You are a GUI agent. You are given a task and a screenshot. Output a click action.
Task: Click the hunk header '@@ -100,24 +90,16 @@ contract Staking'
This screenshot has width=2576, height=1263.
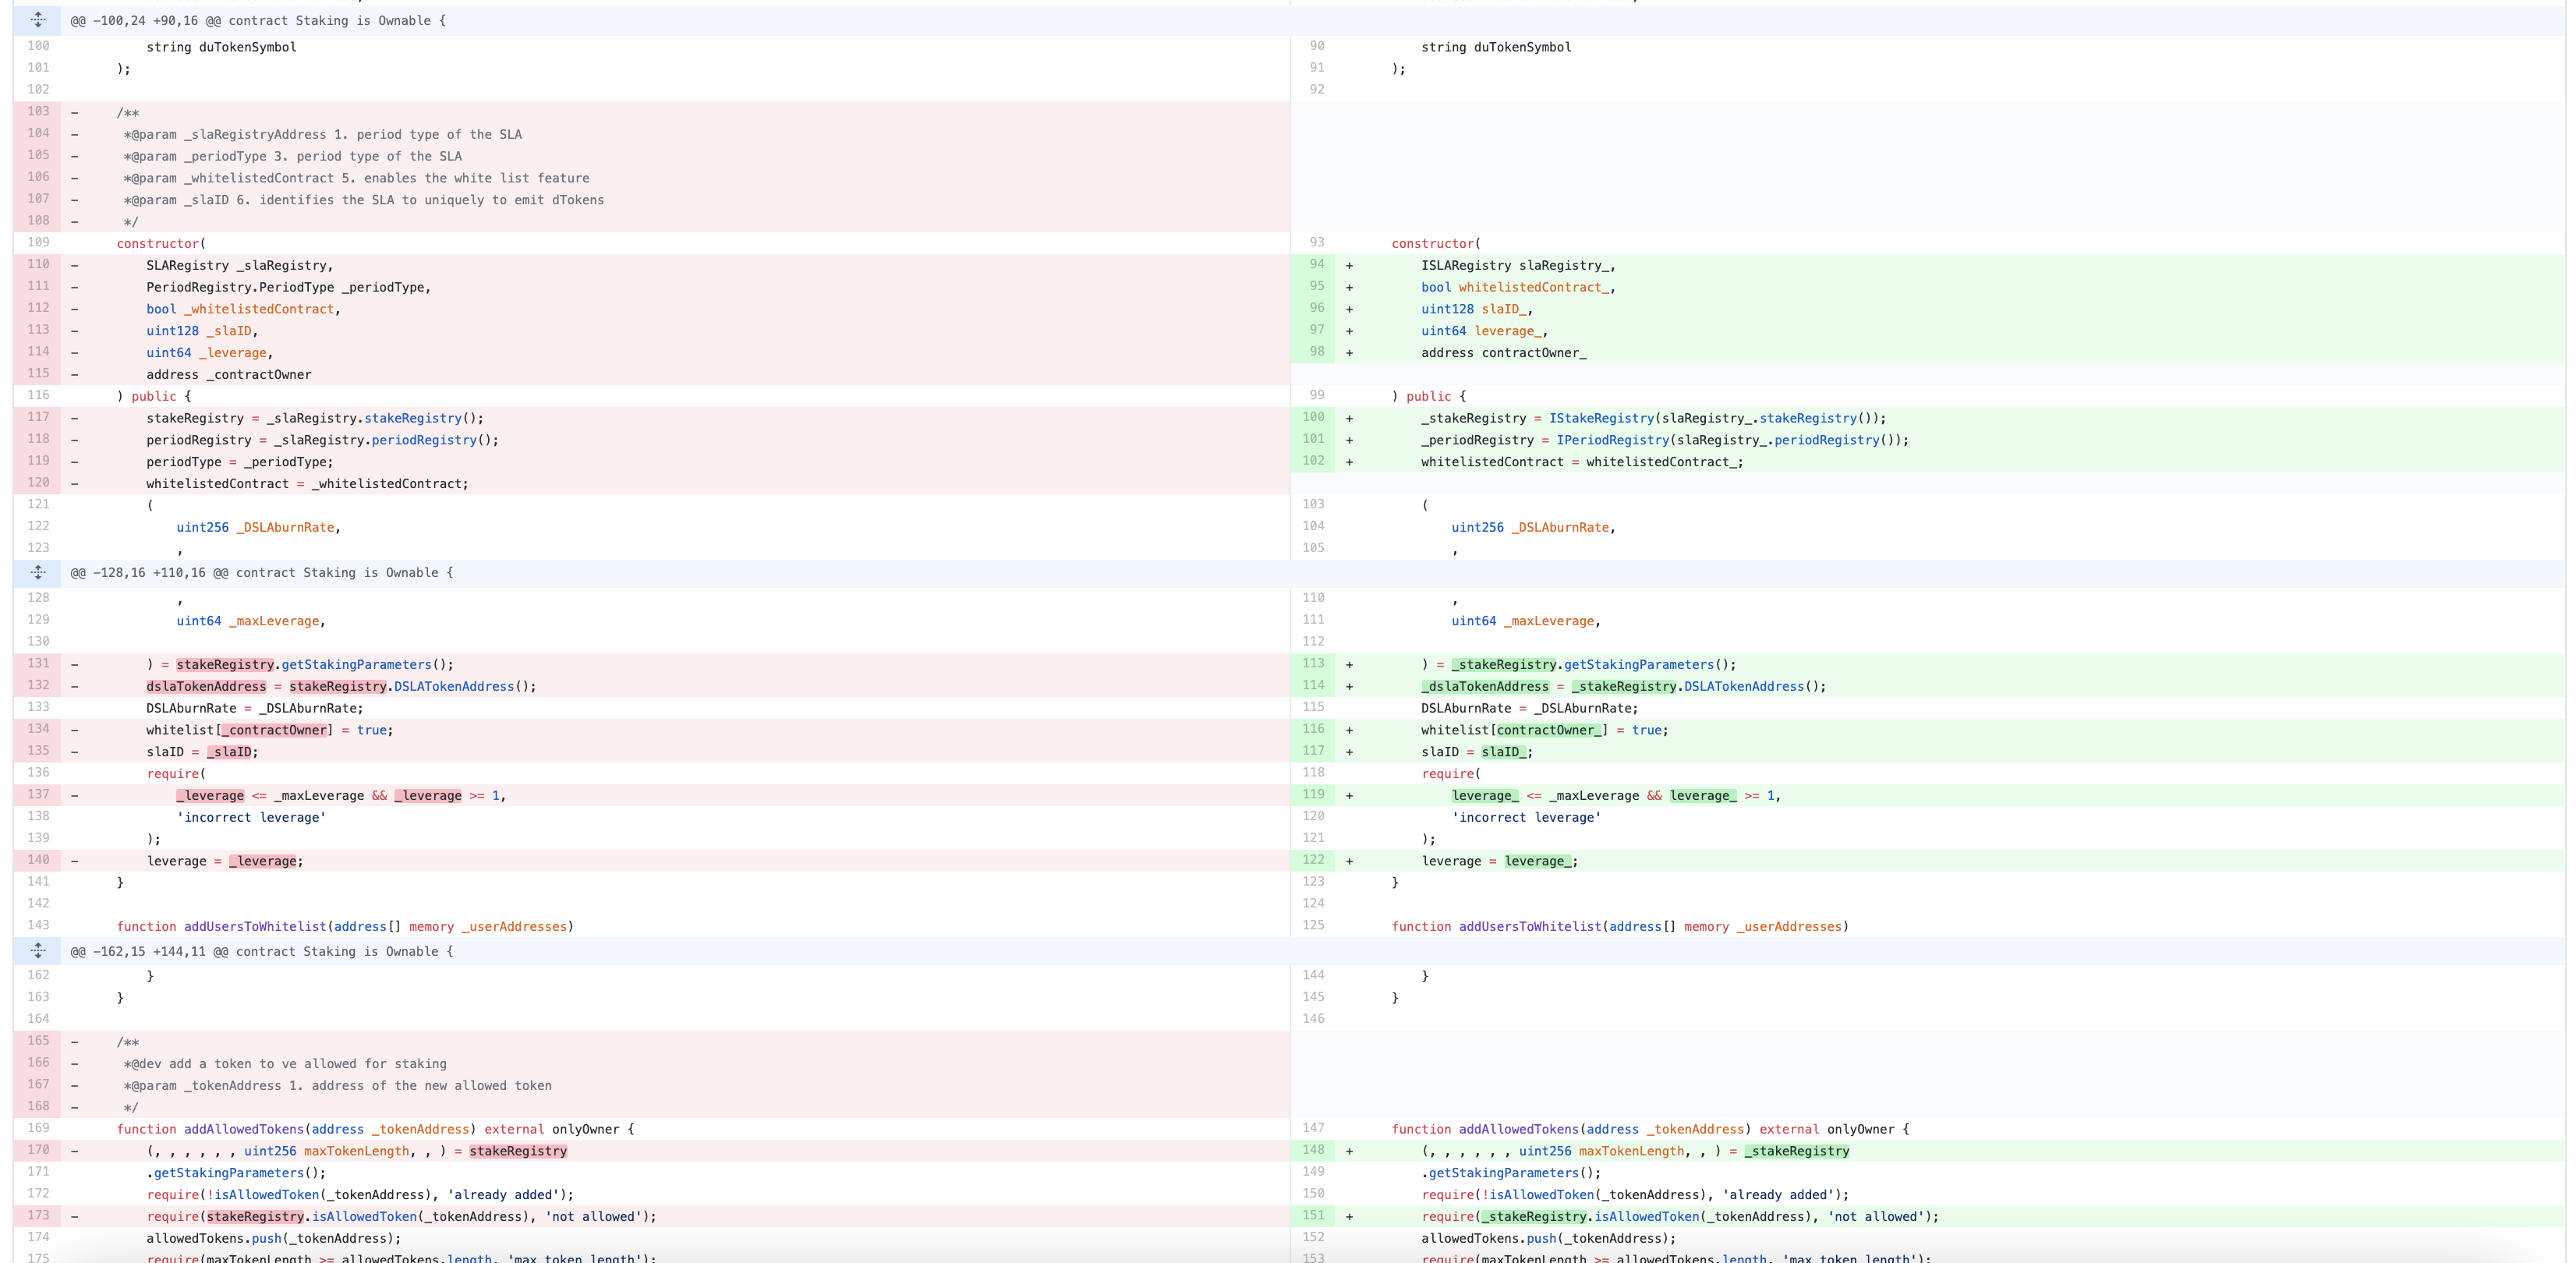pyautogui.click(x=258, y=21)
